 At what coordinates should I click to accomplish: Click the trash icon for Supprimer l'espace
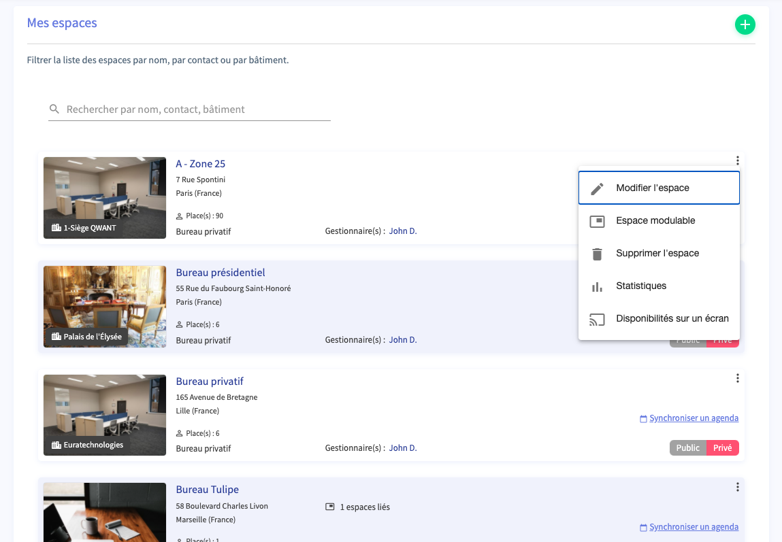[597, 253]
